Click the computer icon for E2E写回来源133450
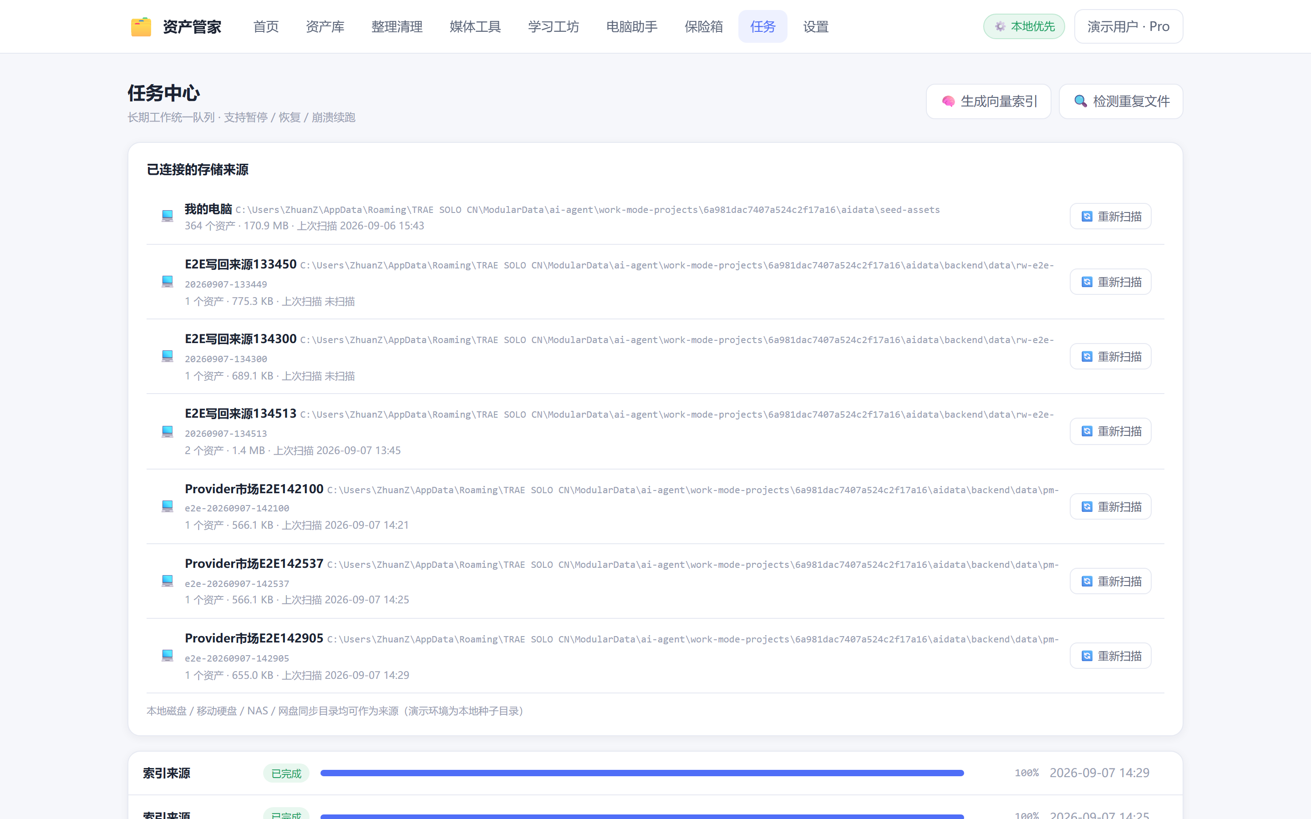This screenshot has height=819, width=1311. point(168,282)
